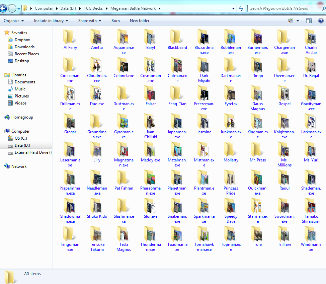Viewport: 326px width, 284px height.
Task: Click the Back navigation arrow
Action: (x=3, y=8)
